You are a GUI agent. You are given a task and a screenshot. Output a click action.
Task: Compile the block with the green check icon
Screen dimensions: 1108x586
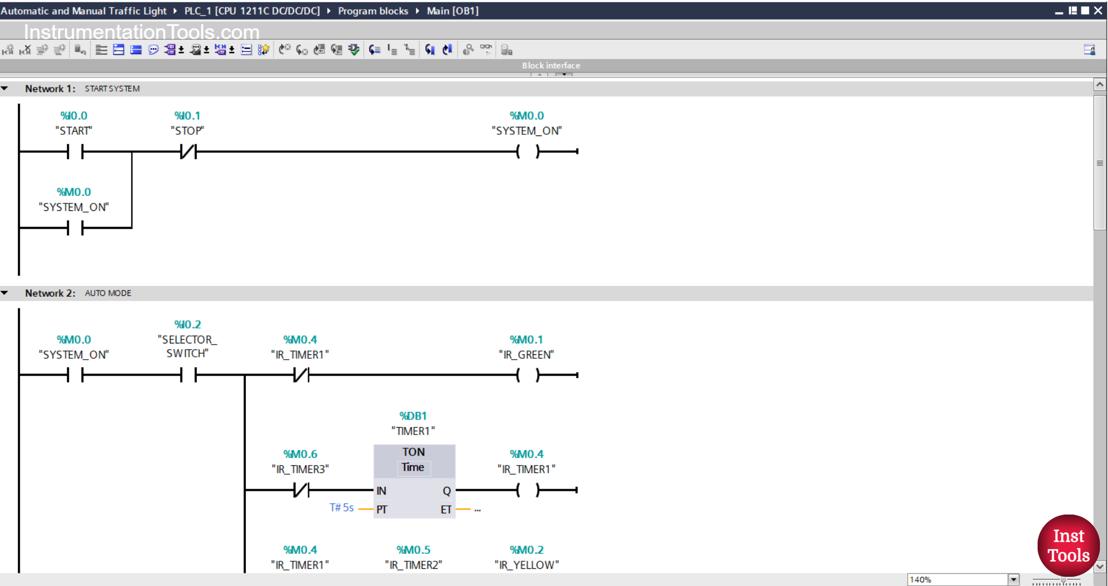354,50
